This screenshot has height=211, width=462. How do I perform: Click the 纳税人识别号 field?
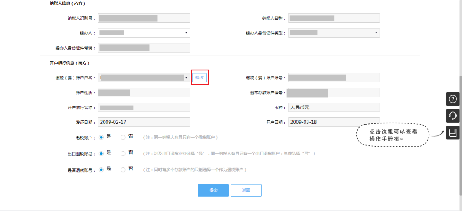(x=144, y=18)
